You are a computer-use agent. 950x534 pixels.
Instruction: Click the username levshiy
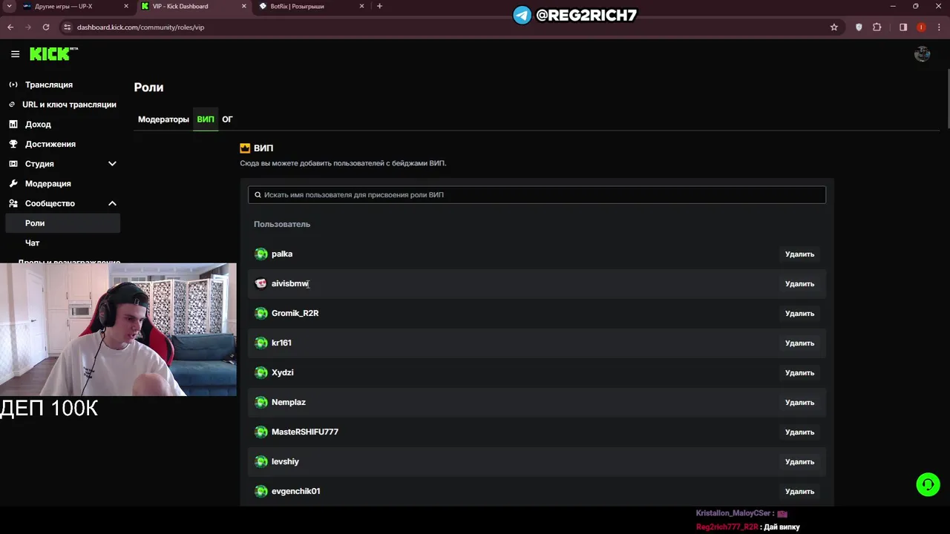[285, 461]
